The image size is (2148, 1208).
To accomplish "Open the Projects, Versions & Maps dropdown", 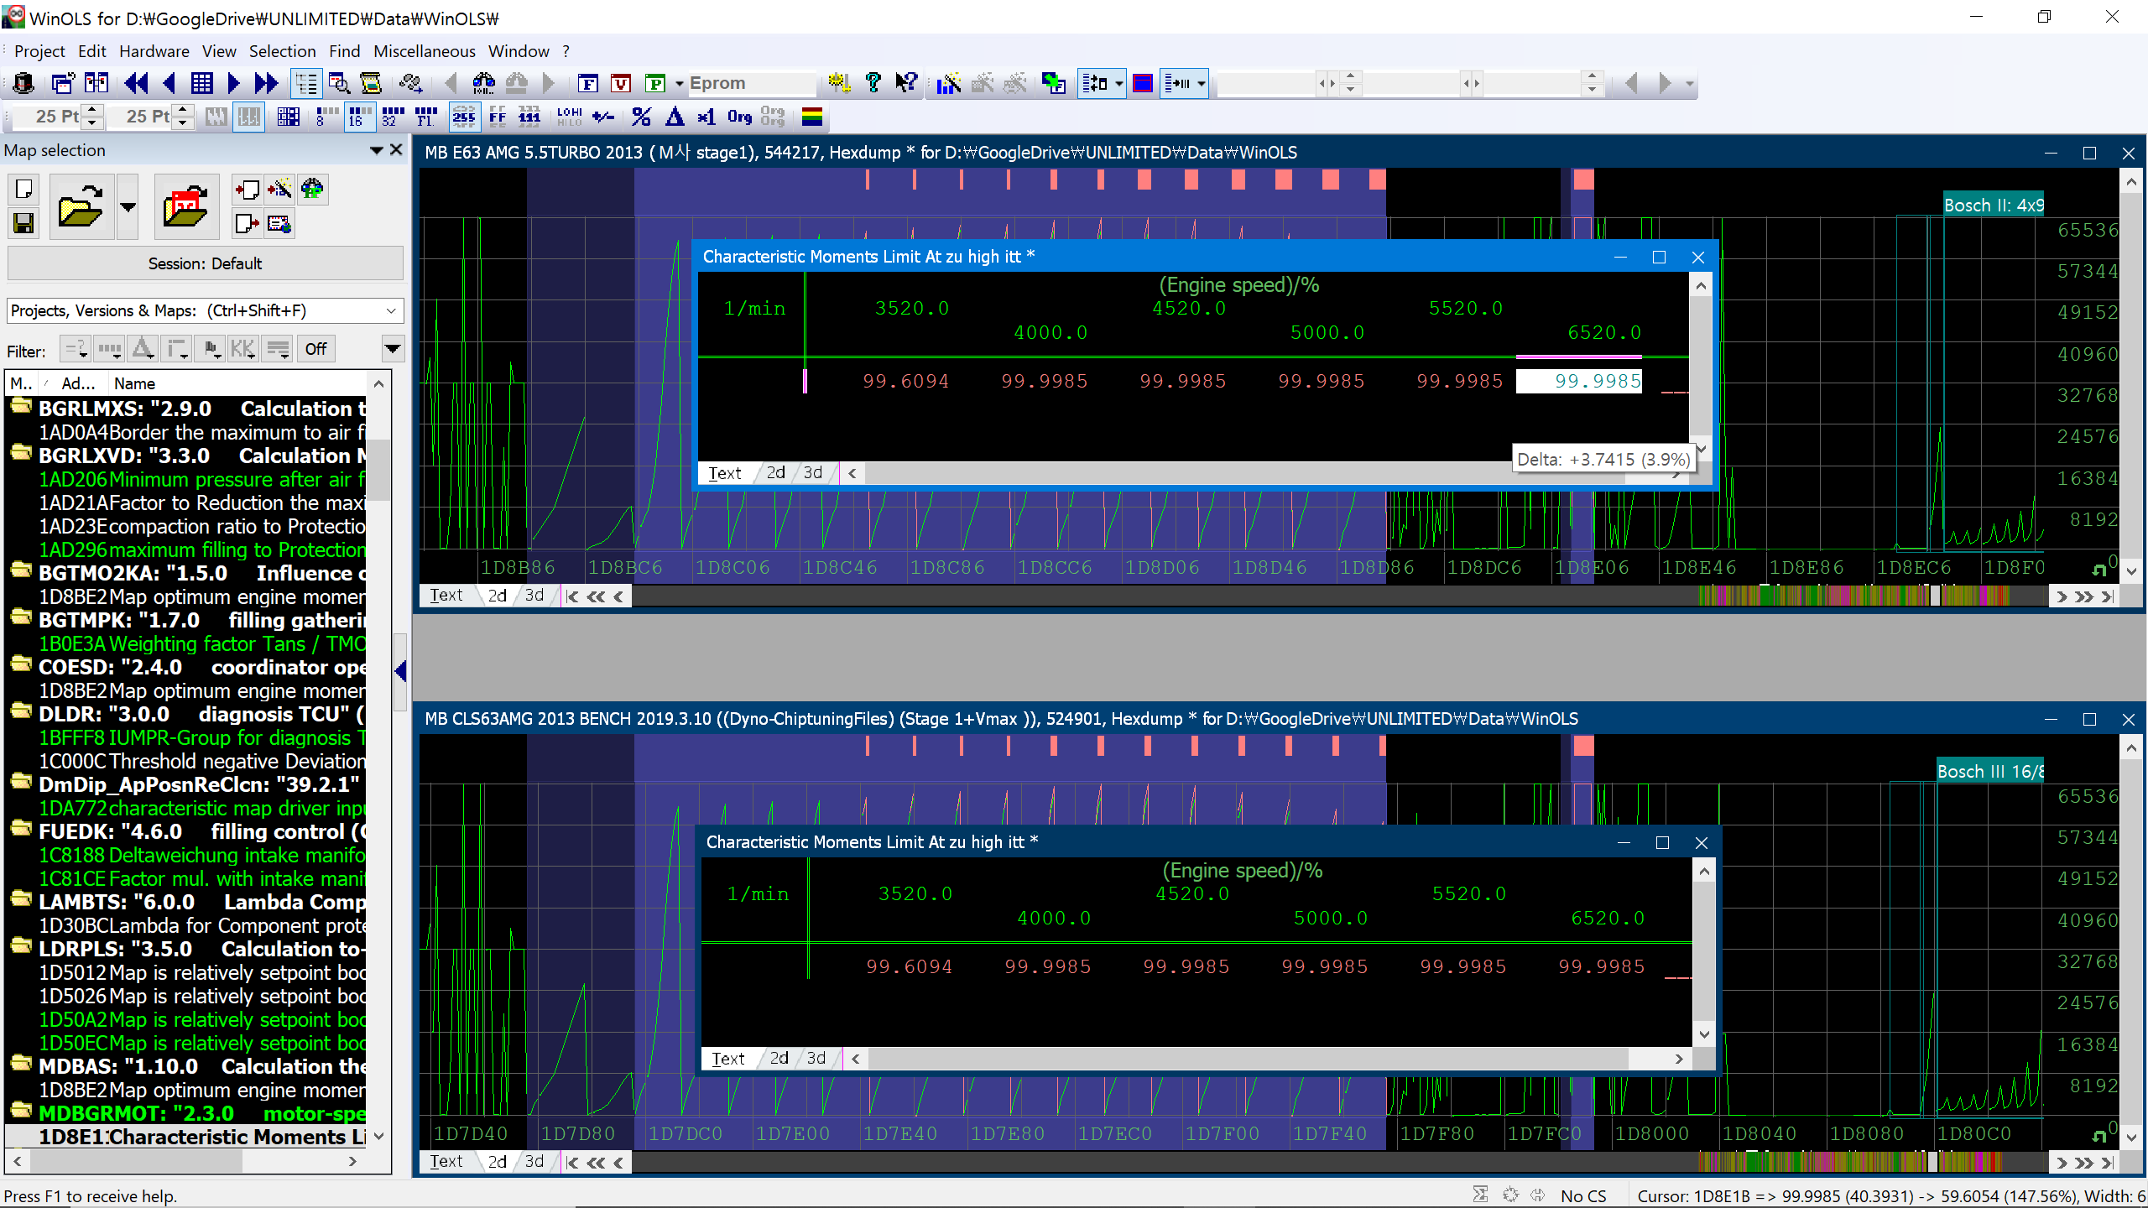I will [391, 310].
